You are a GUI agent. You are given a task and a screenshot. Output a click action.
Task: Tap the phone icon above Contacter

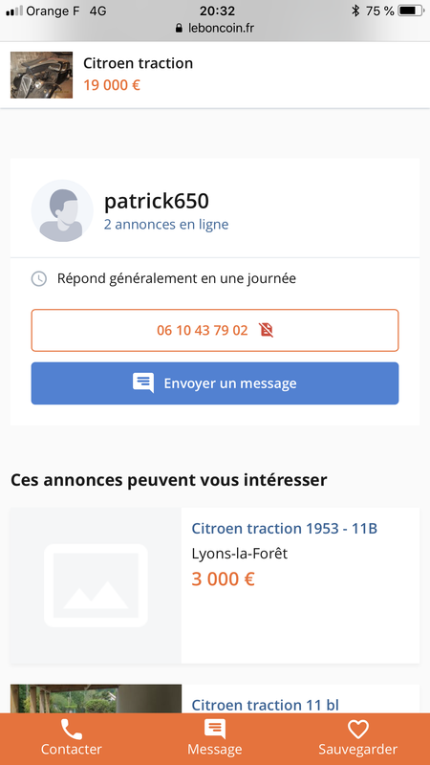(x=71, y=730)
